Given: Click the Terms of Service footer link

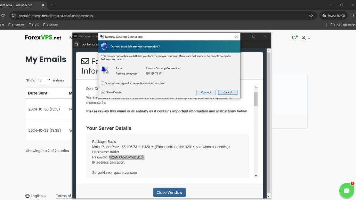Looking at the screenshot, I should (x=64, y=196).
